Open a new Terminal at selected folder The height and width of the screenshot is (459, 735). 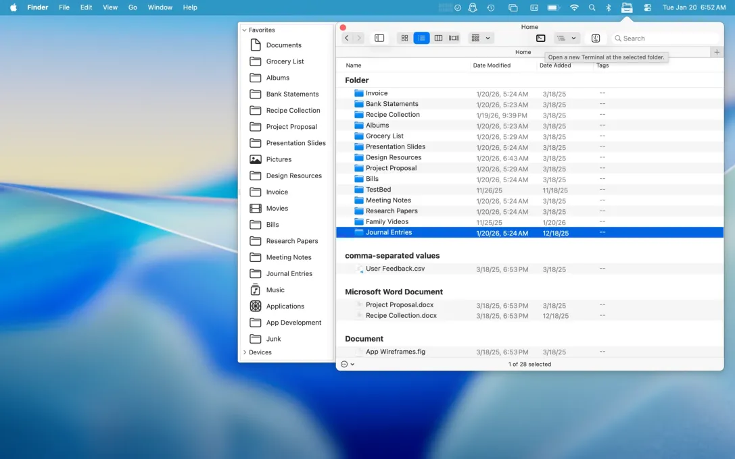[540, 38]
